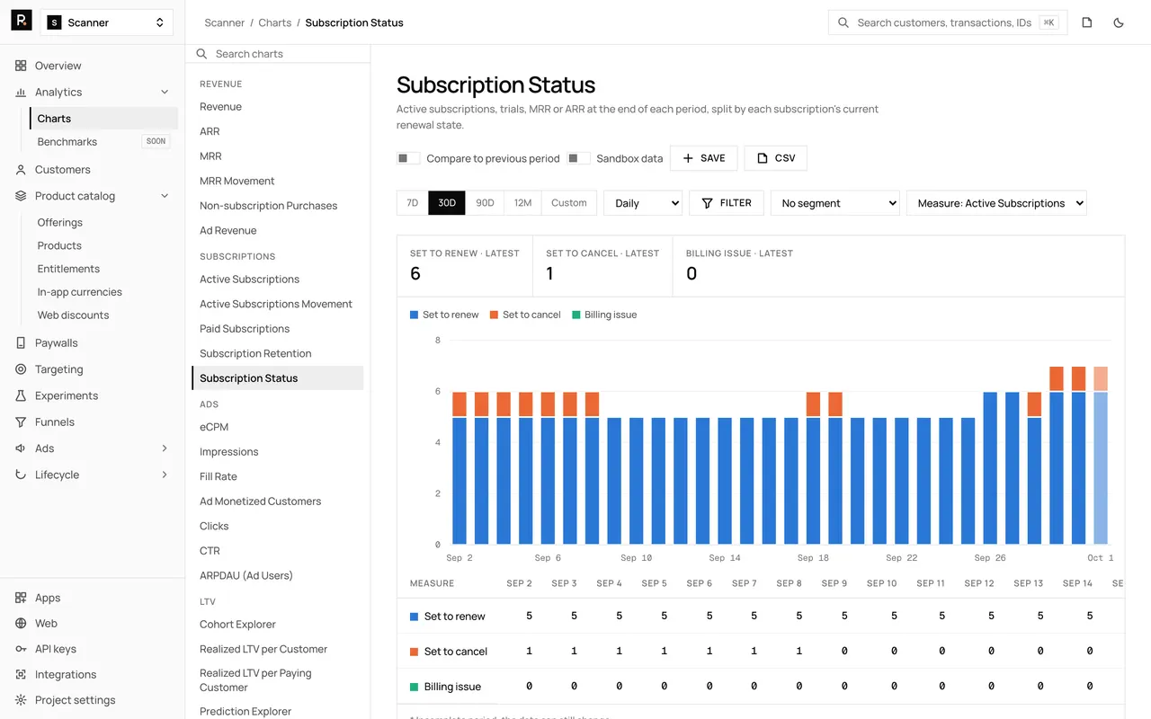Toggle the Sandbox data switch
This screenshot has height=719, width=1151.
578,158
